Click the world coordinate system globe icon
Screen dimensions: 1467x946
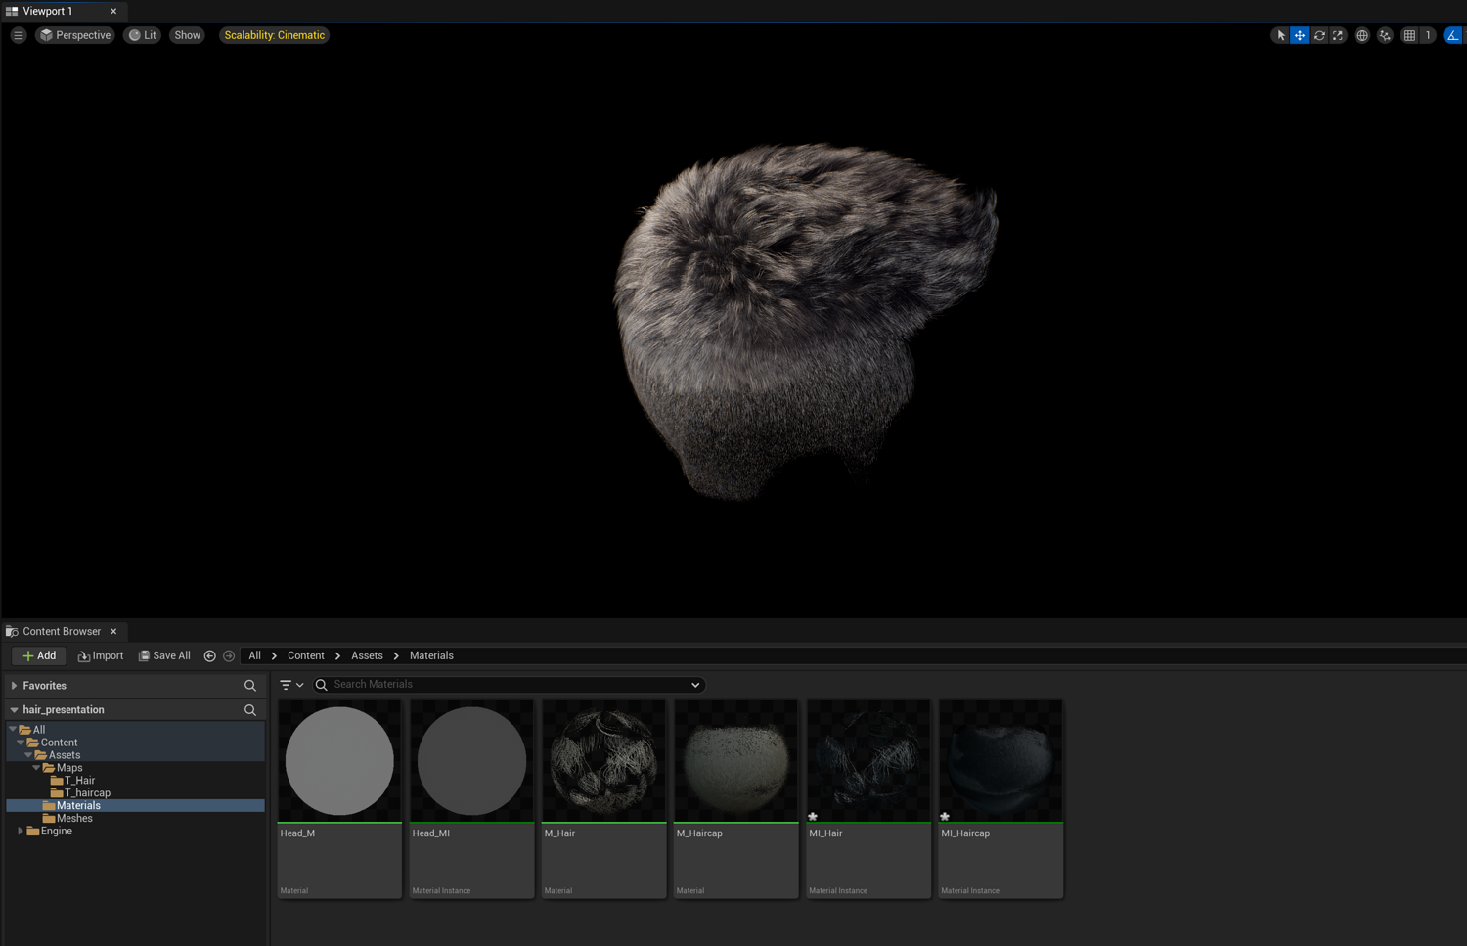coord(1361,35)
